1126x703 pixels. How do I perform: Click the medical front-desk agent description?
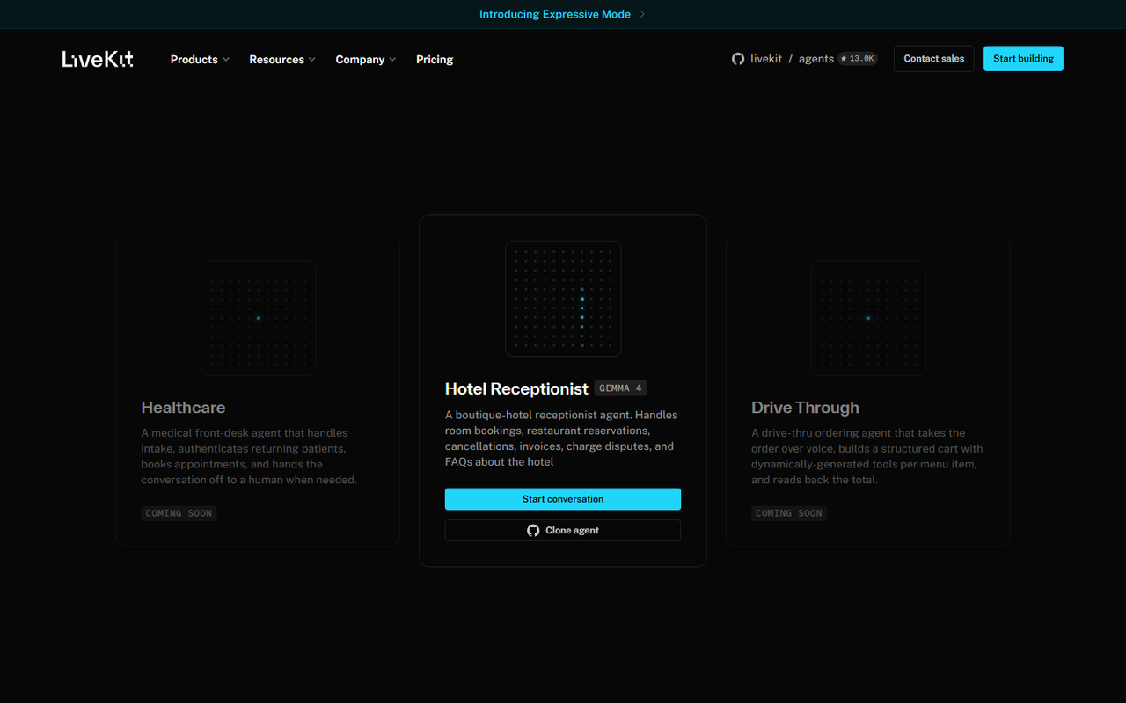pyautogui.click(x=249, y=457)
